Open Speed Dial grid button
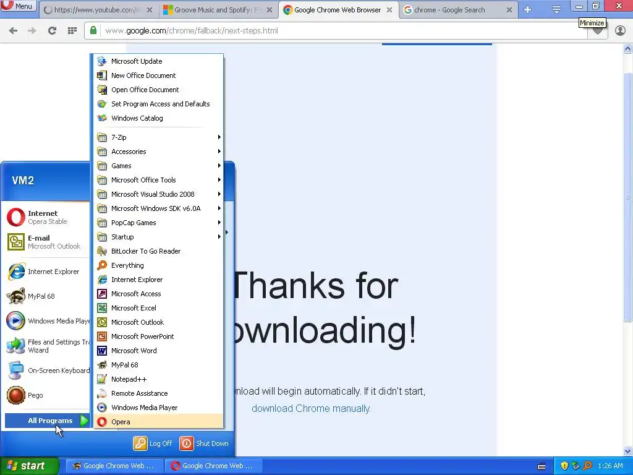The width and height of the screenshot is (633, 475). point(72,30)
